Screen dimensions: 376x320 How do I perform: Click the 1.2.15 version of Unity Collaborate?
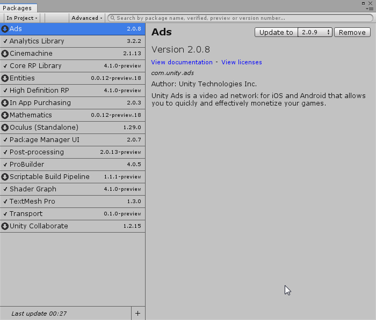[132, 226]
